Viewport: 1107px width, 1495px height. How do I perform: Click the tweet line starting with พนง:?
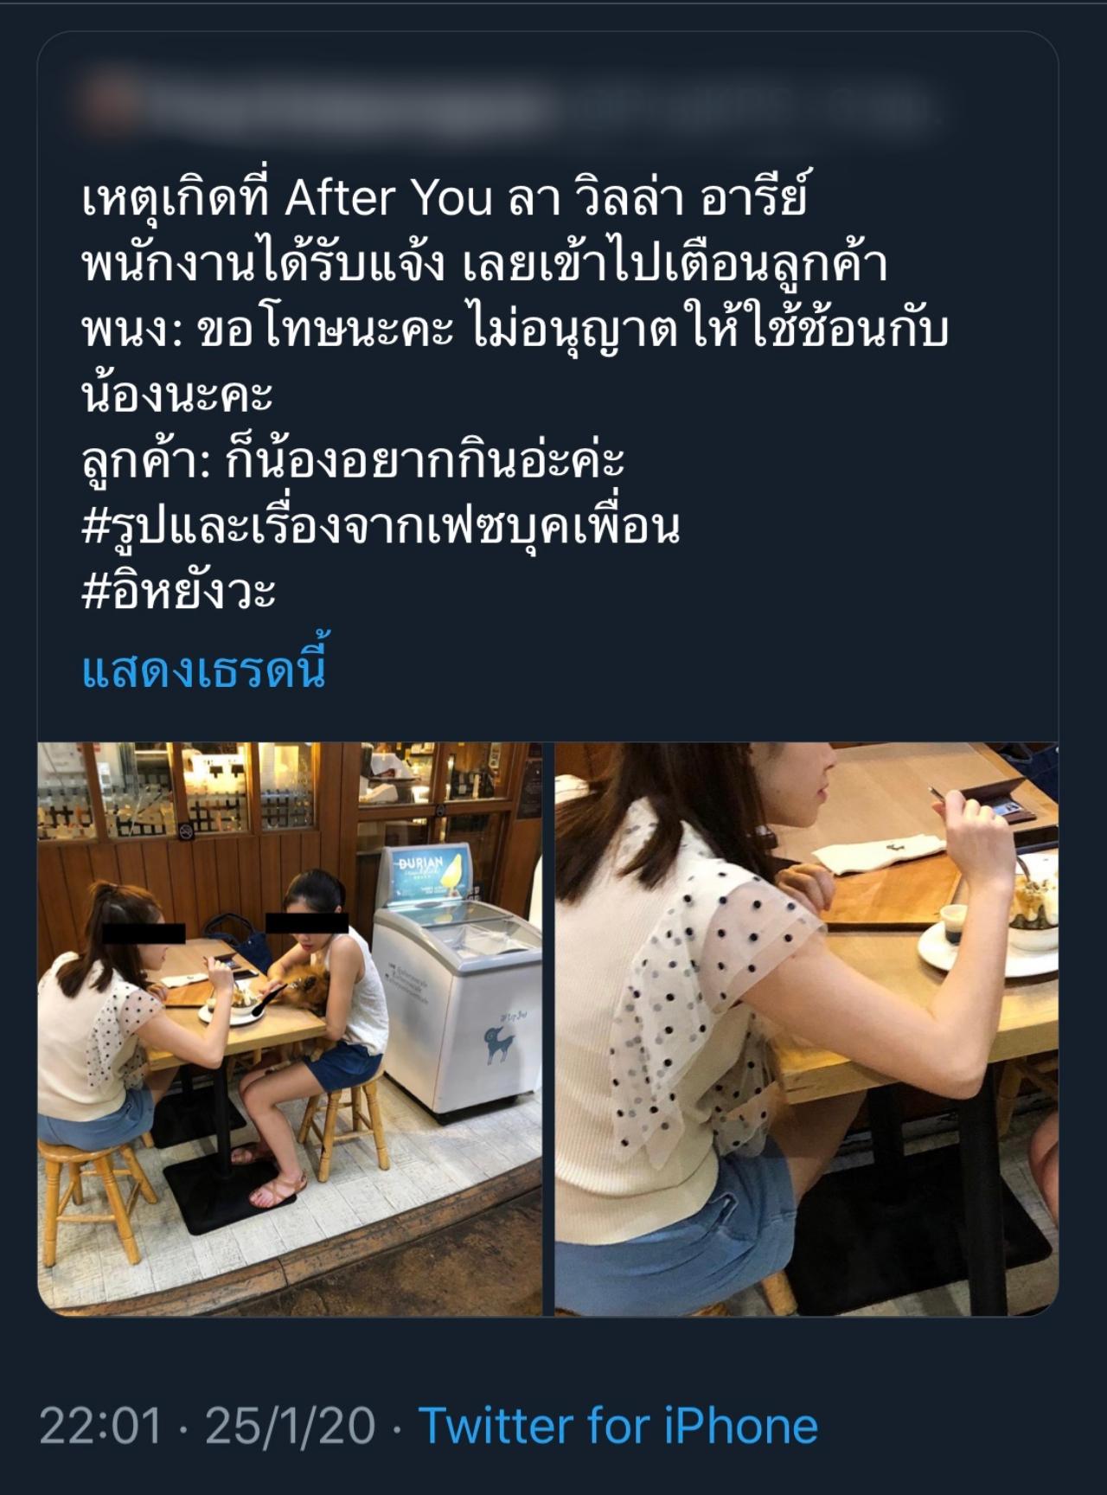(515, 330)
